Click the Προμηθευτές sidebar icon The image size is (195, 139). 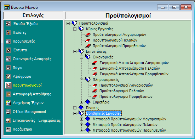[x=8, y=41]
